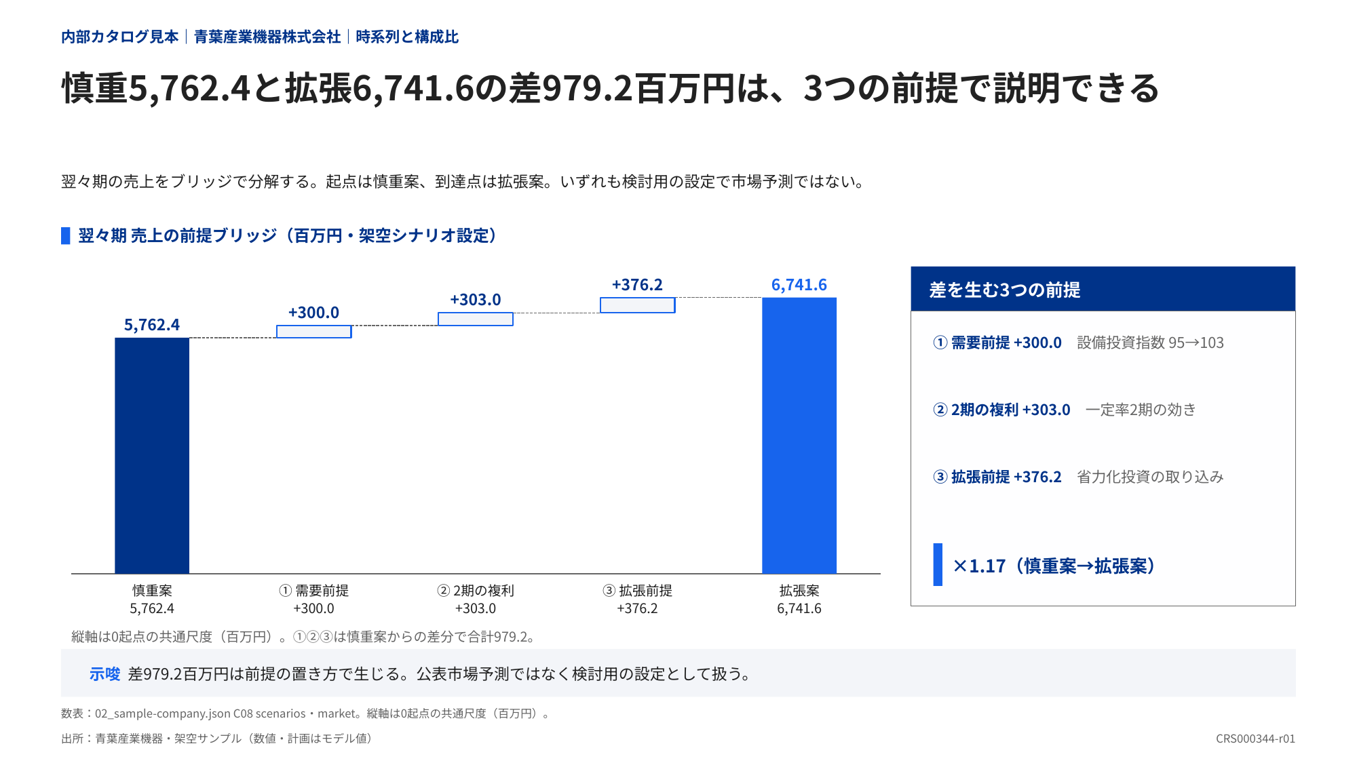This screenshot has height=763, width=1357.
Task: Click the 内部カタログ見本 breadcrumb text
Action: click(x=120, y=37)
